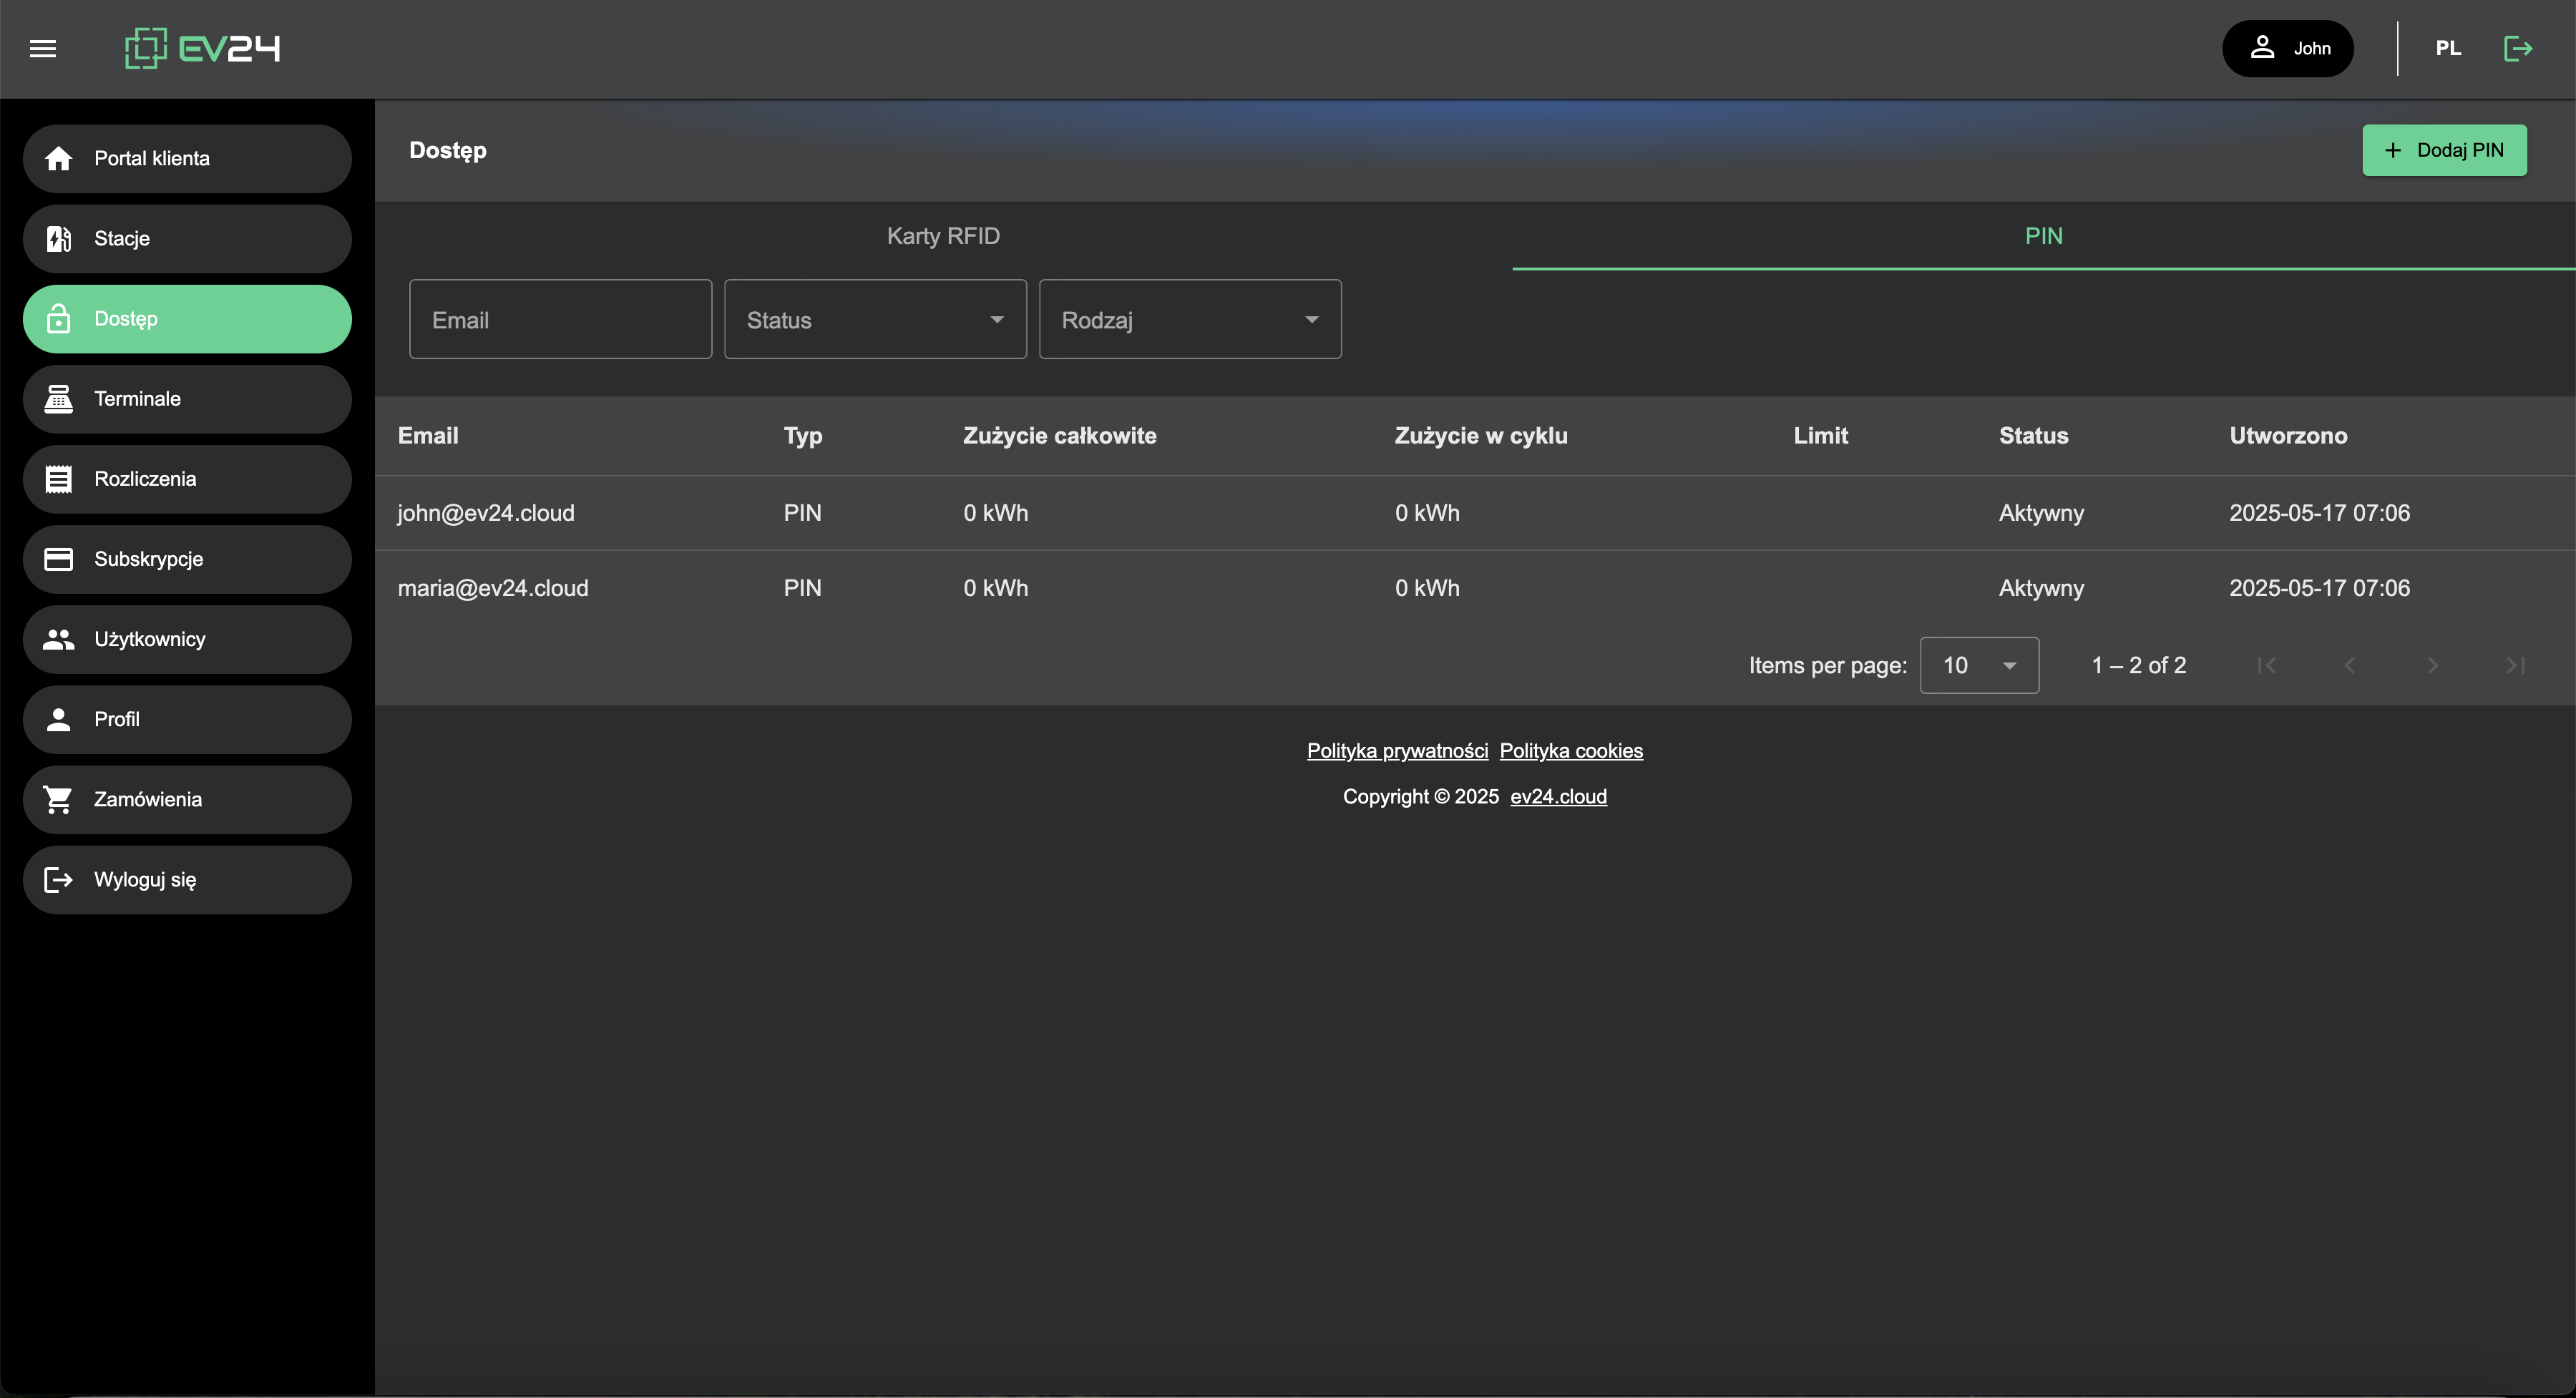Open Polityka prywatności link
The height and width of the screenshot is (1398, 2576).
coord(1397,751)
